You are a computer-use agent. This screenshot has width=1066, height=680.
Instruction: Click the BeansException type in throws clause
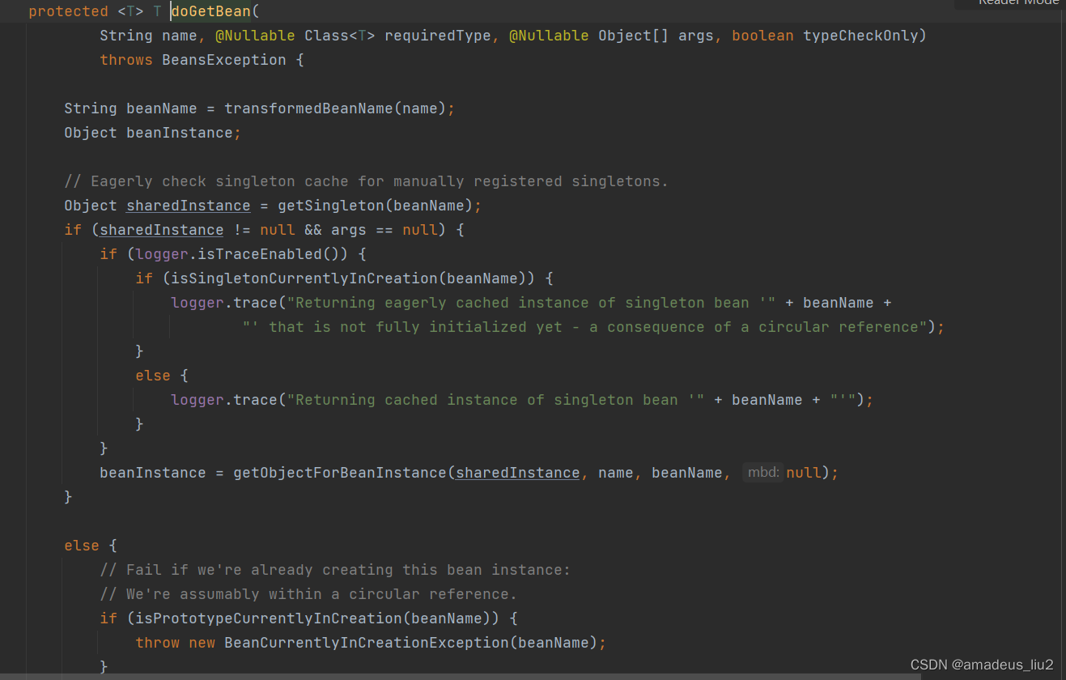(x=224, y=60)
